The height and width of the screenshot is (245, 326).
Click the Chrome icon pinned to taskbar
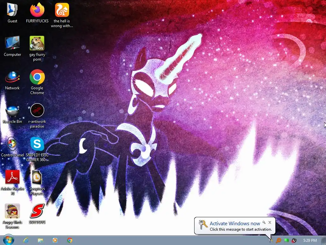coord(70,240)
